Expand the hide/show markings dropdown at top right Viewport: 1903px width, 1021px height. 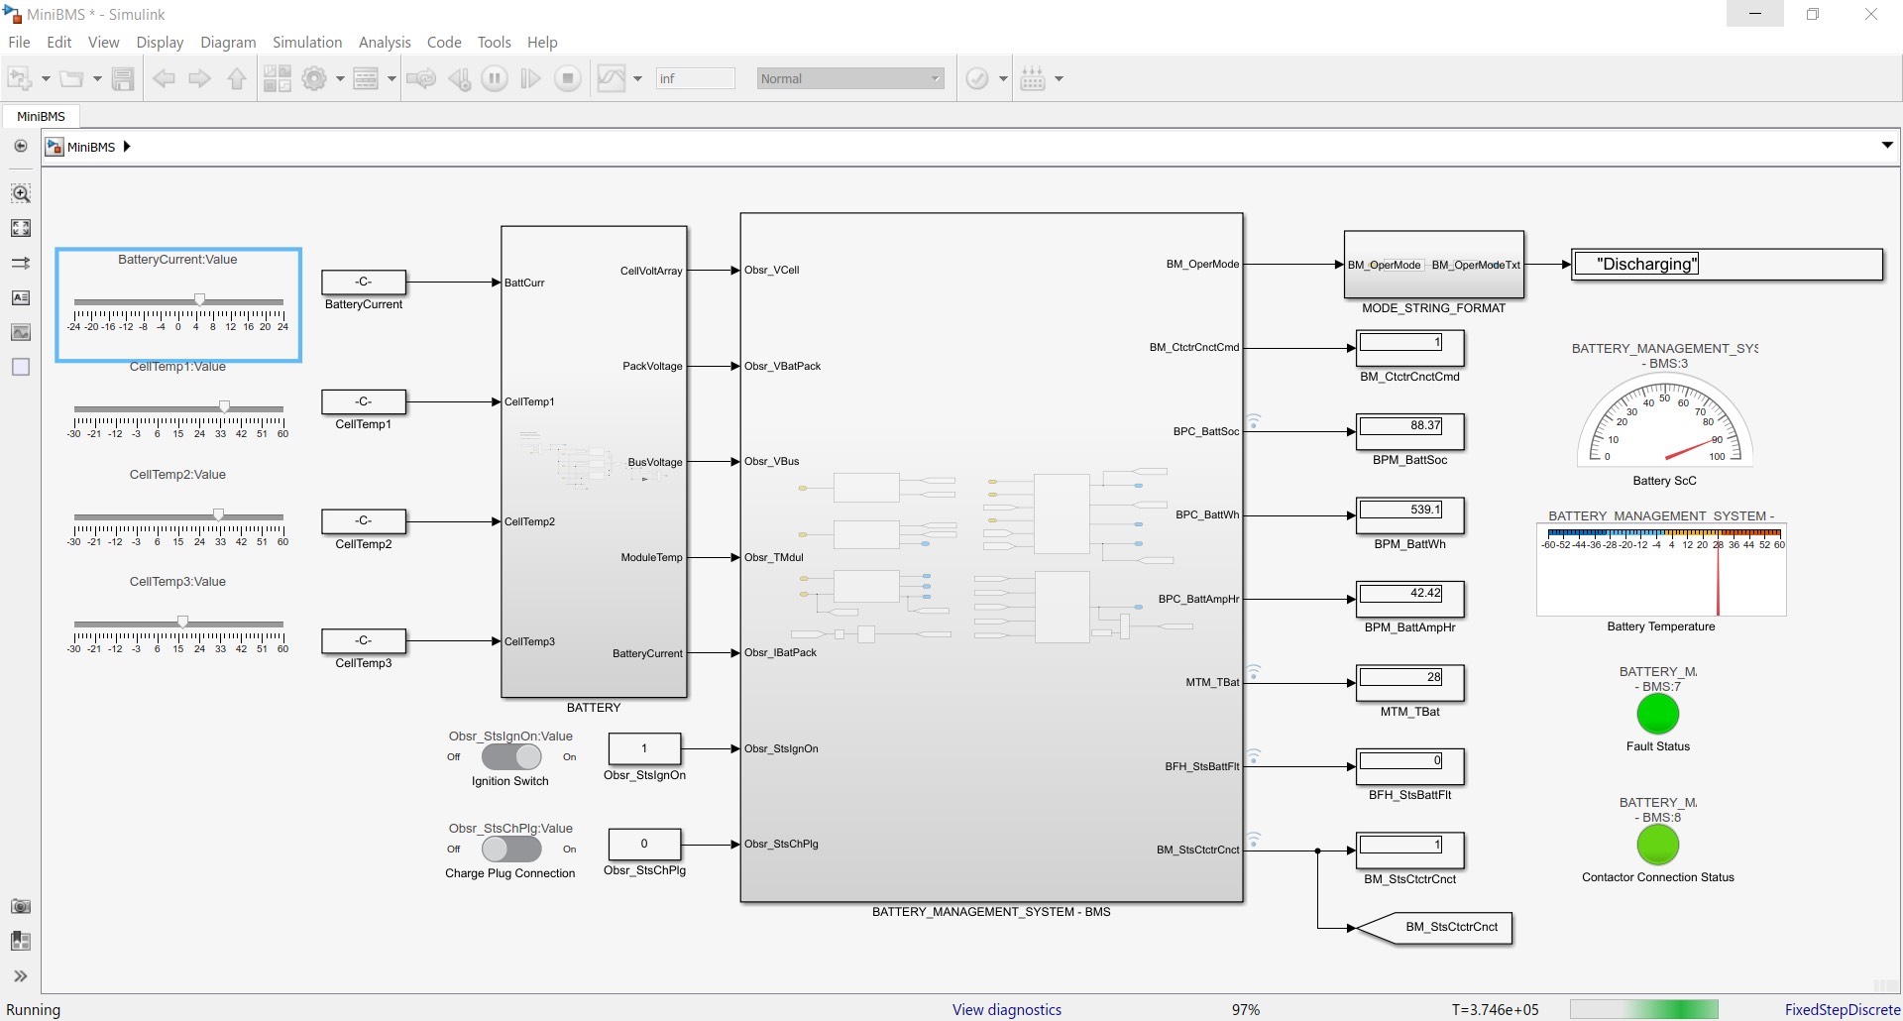click(x=1886, y=145)
